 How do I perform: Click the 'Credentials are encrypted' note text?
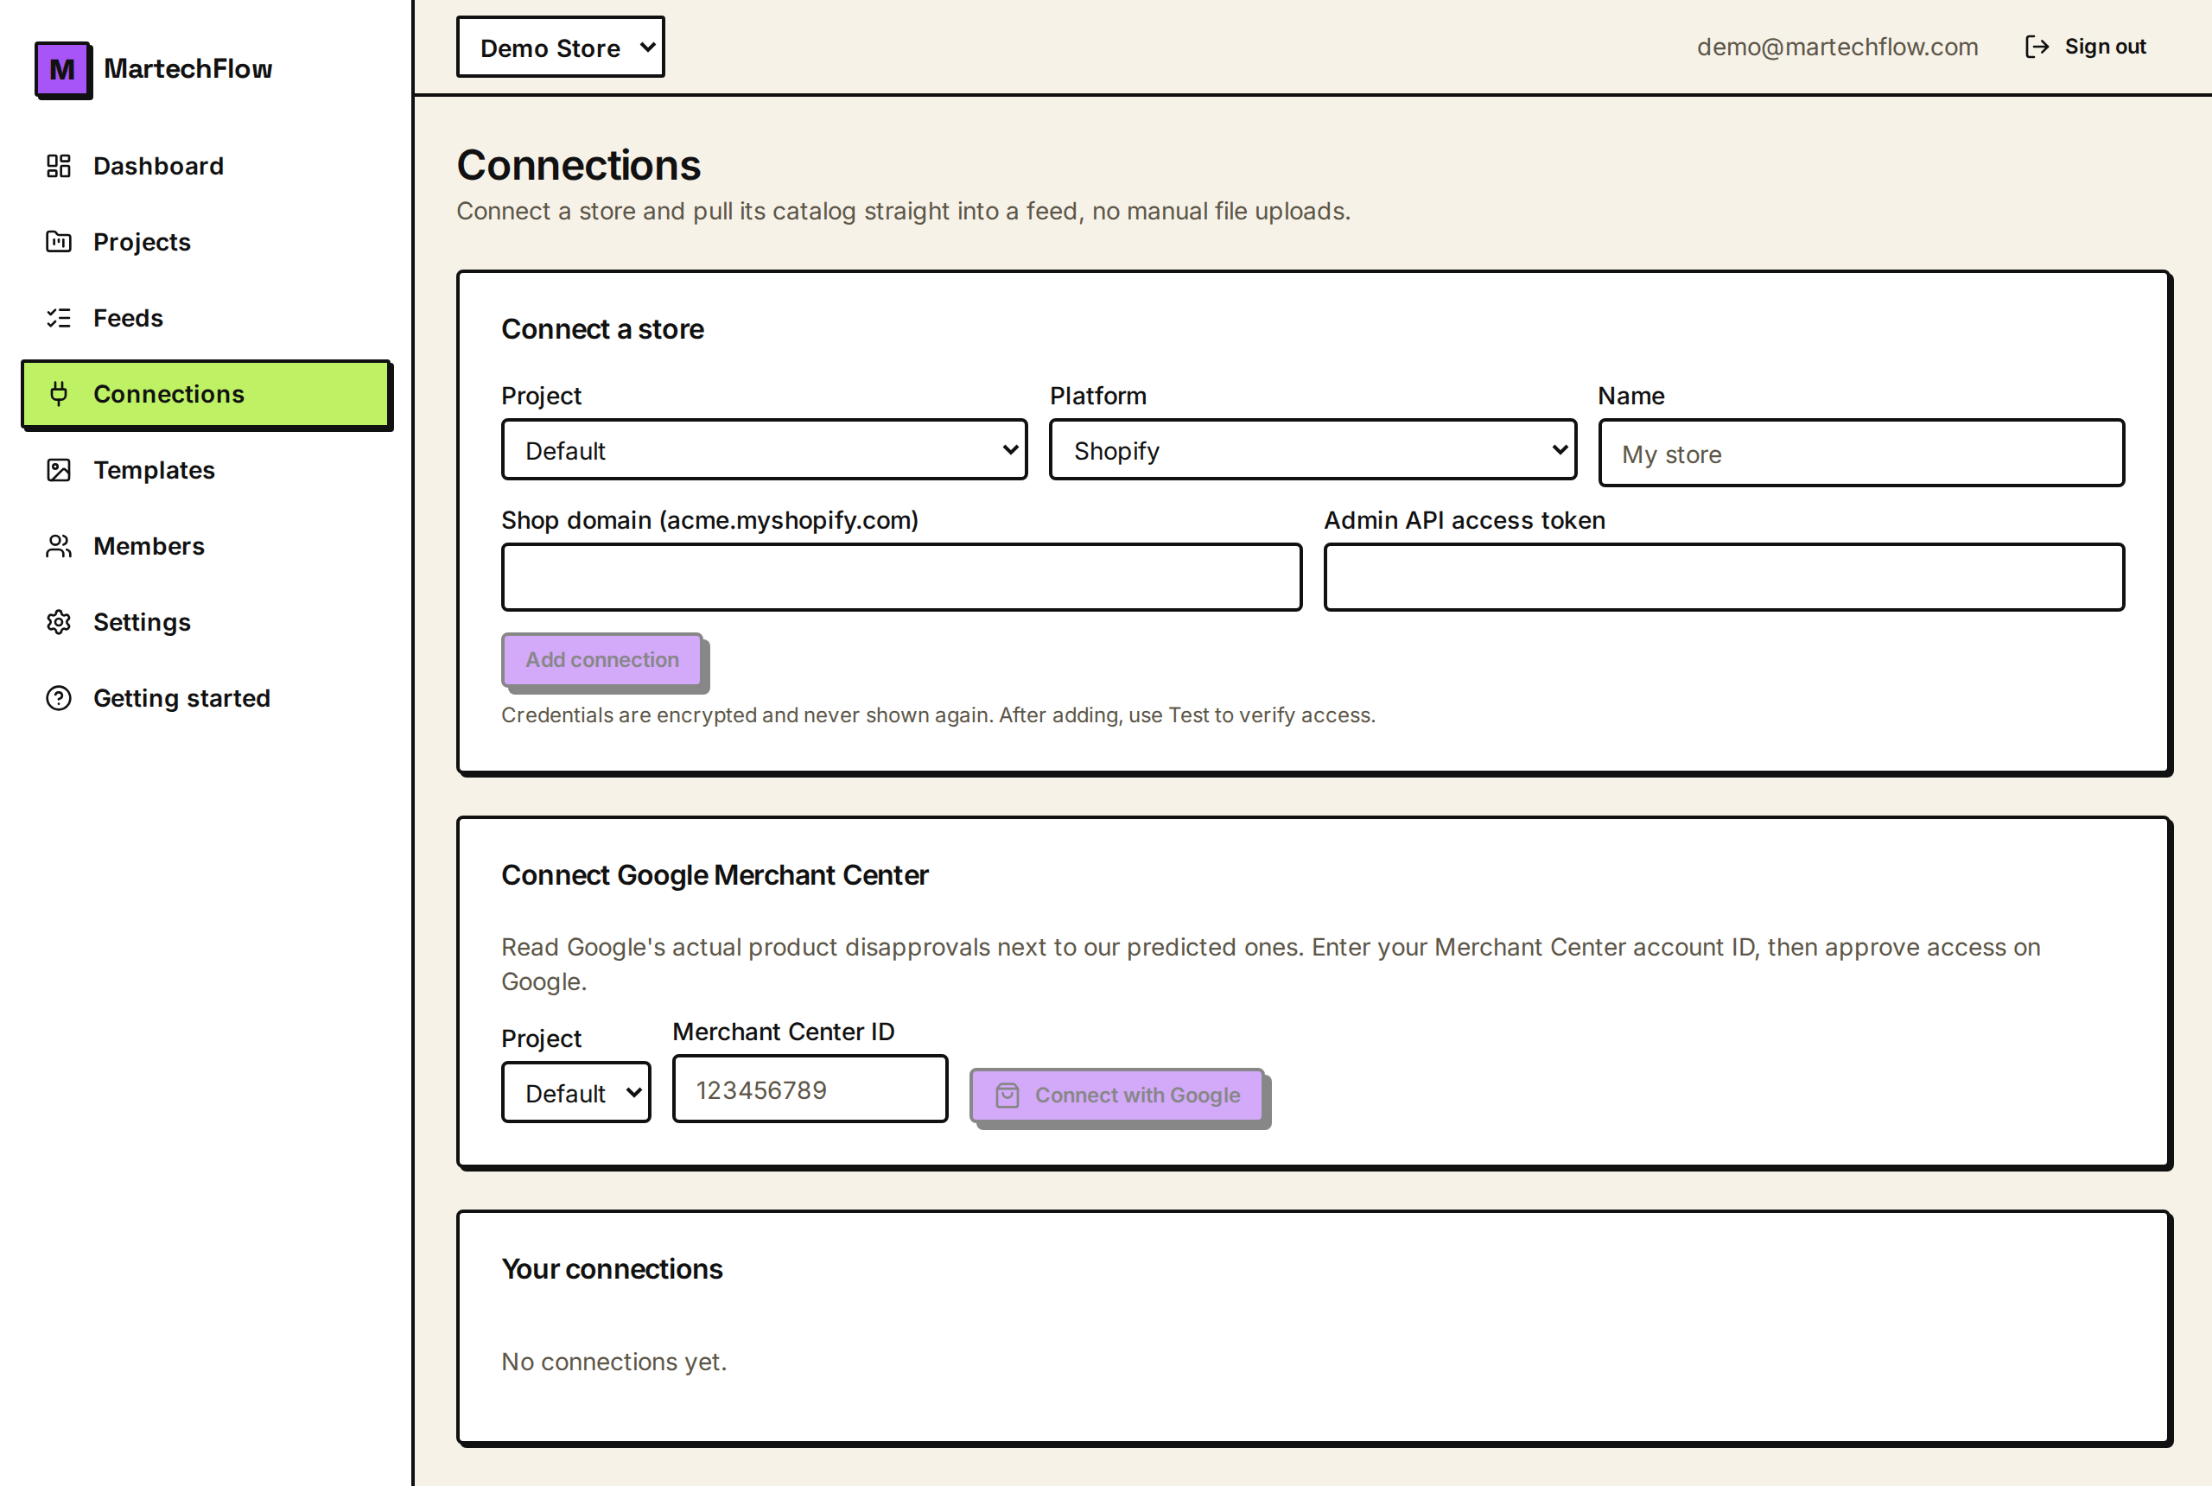click(x=938, y=715)
